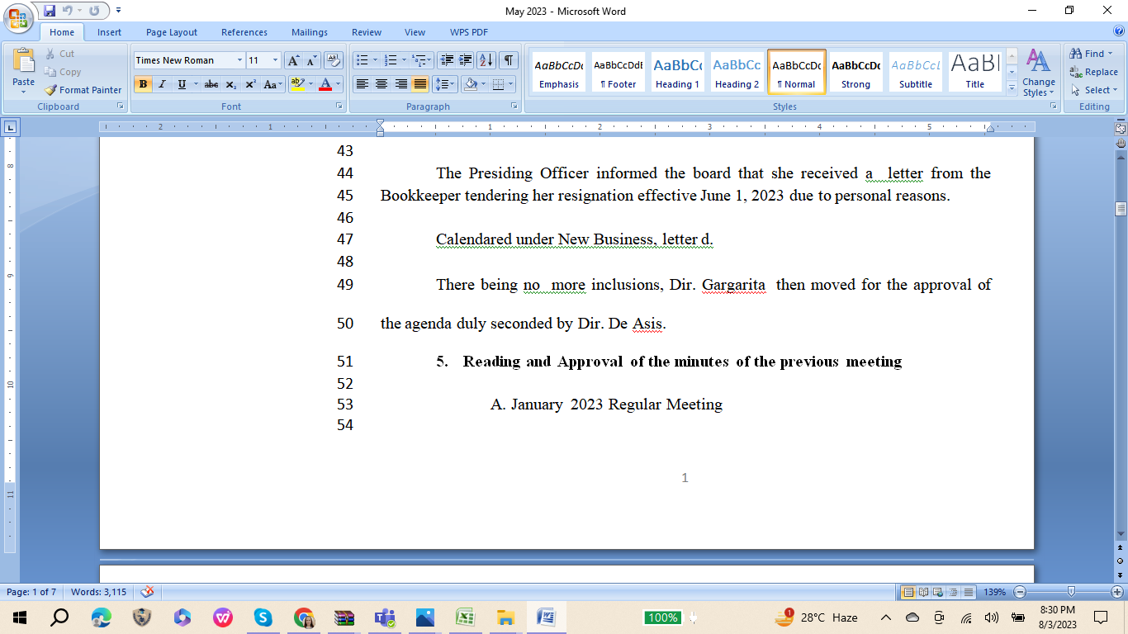Activate the Format Painter
The width and height of the screenshot is (1128, 634).
click(x=83, y=90)
